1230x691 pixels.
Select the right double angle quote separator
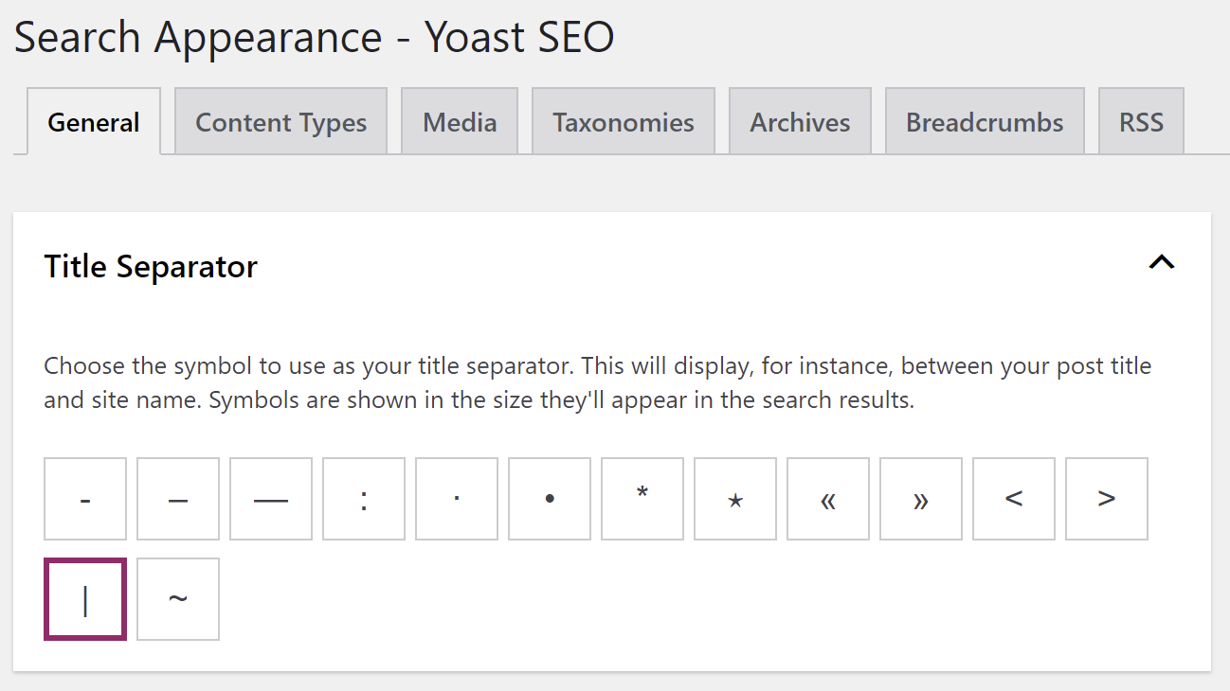(921, 499)
